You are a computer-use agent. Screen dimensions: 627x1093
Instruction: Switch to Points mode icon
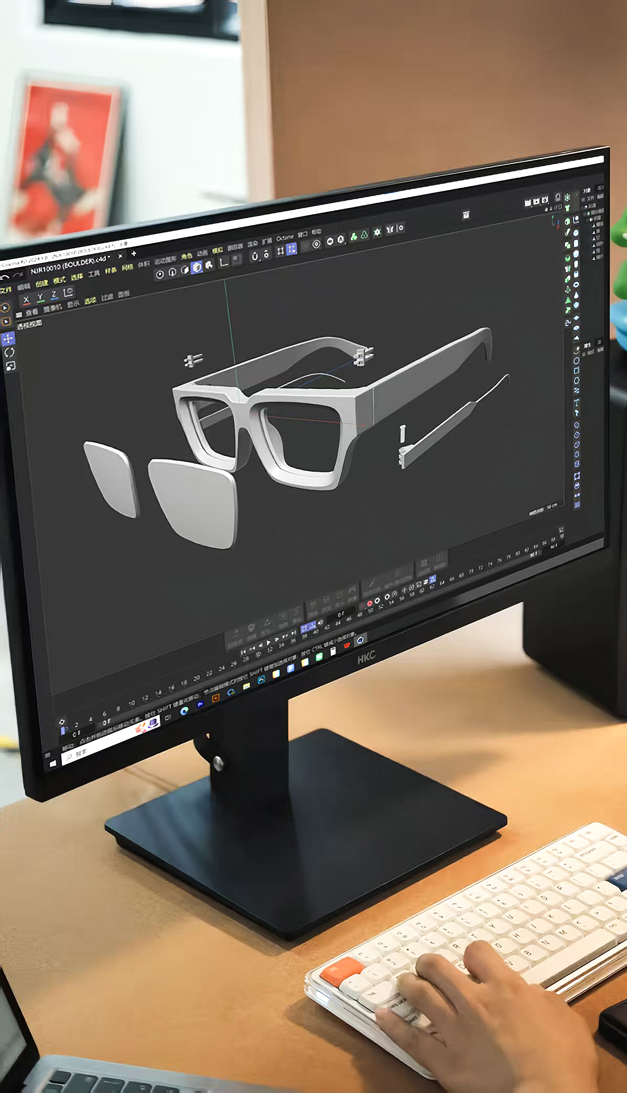click(159, 274)
